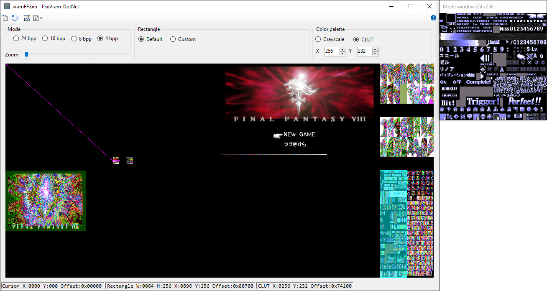
Task: Click the 'Rectangle' group label
Action: 149,29
